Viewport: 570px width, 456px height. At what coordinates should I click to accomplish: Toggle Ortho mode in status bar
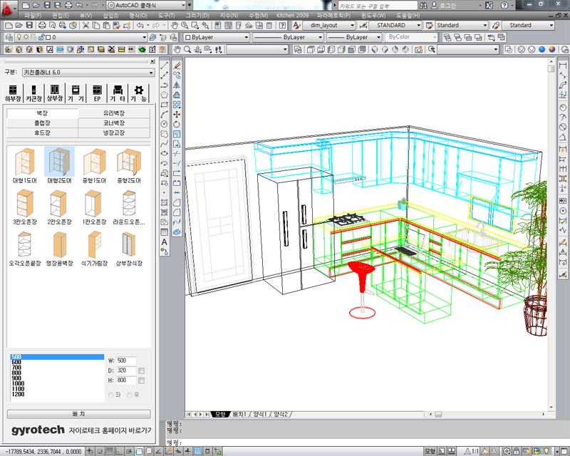click(x=119, y=451)
